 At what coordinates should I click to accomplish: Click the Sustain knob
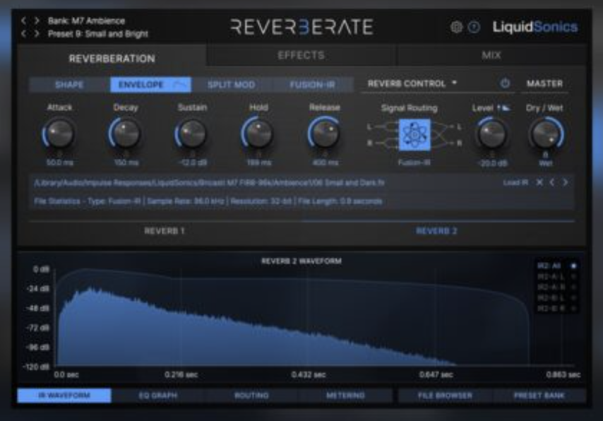(x=192, y=133)
